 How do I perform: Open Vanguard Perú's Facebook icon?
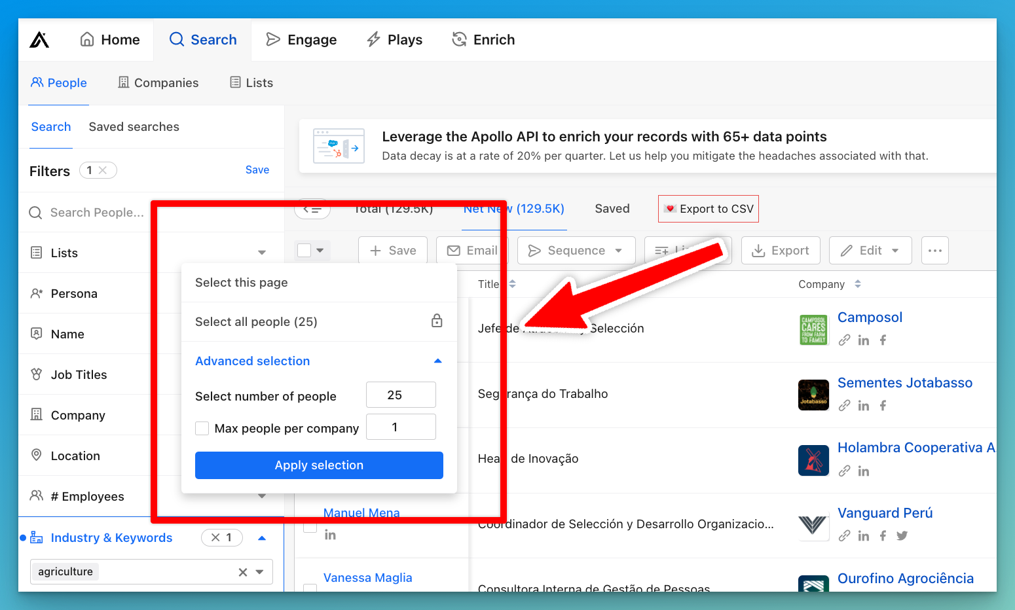point(883,536)
